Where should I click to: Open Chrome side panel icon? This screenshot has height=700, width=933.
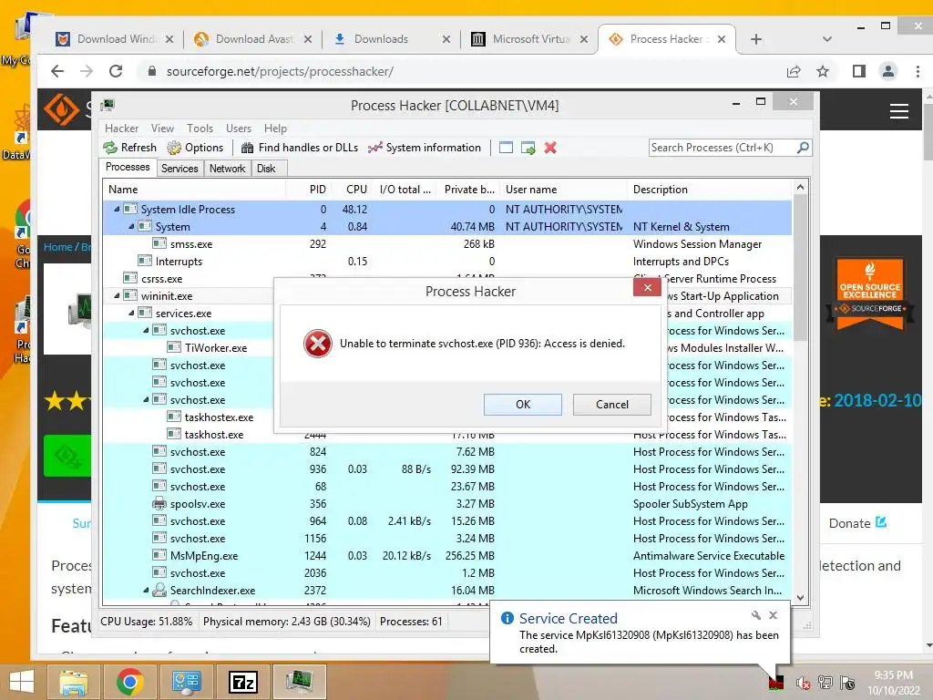point(858,71)
